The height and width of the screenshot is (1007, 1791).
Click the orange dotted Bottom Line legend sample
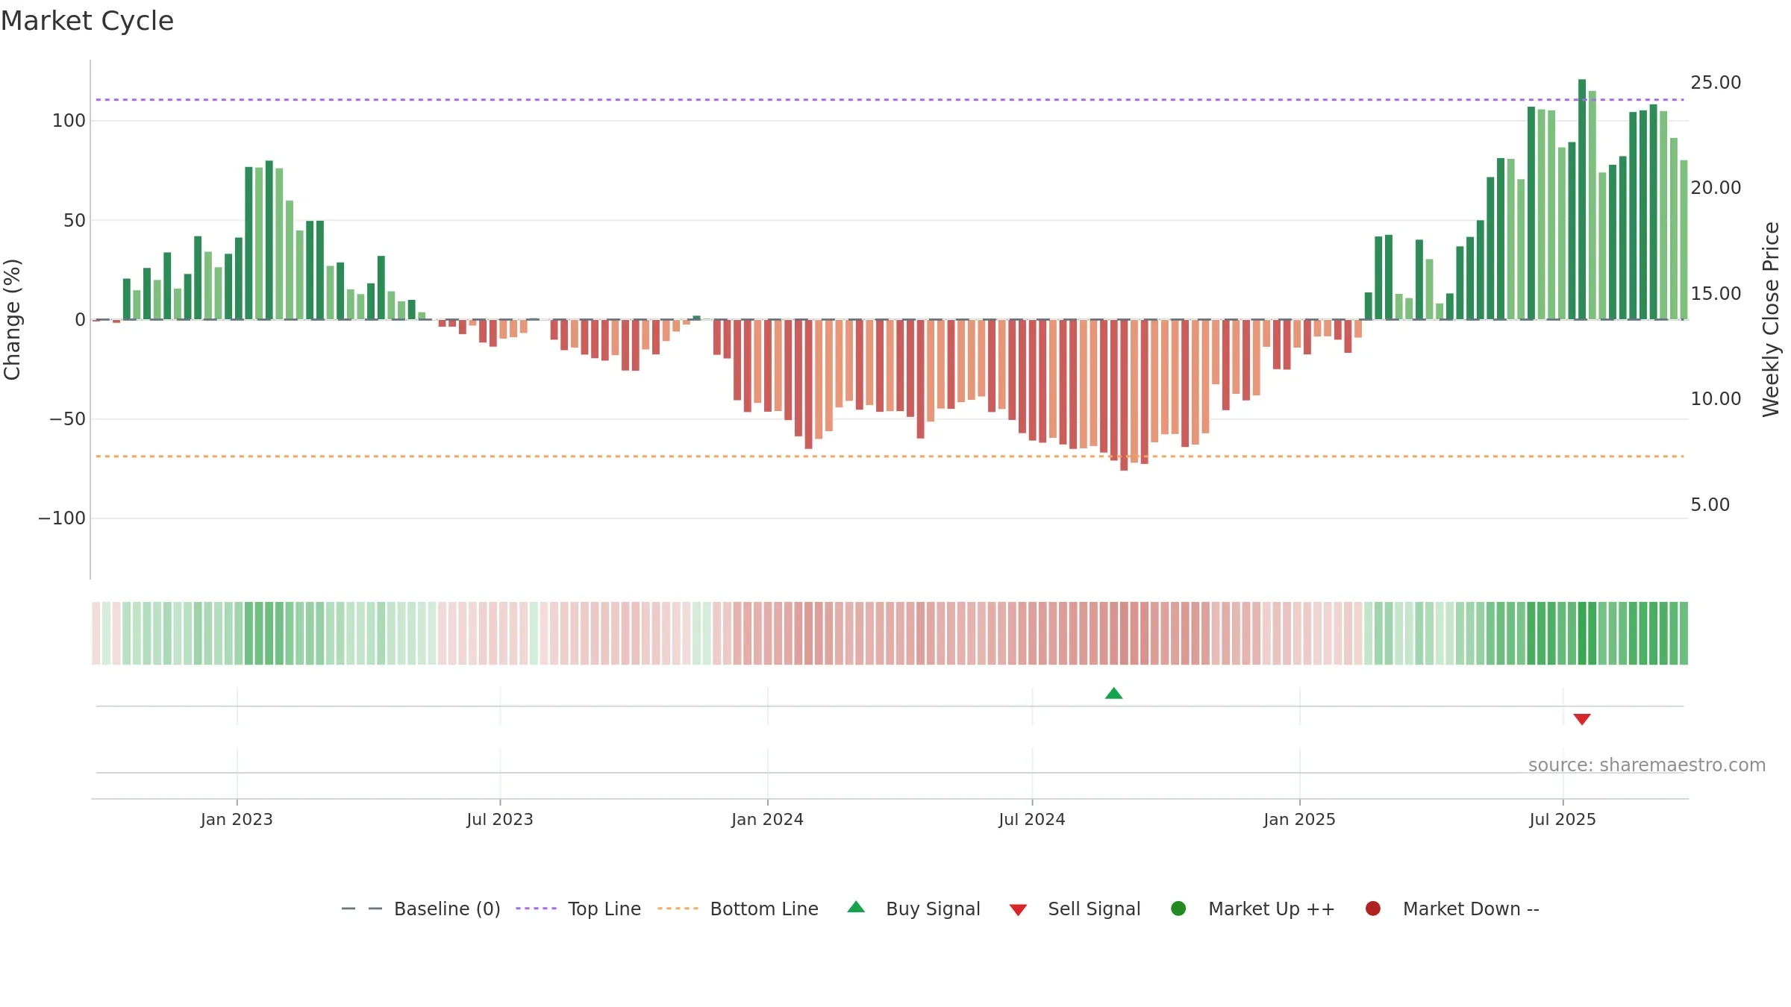coord(678,909)
